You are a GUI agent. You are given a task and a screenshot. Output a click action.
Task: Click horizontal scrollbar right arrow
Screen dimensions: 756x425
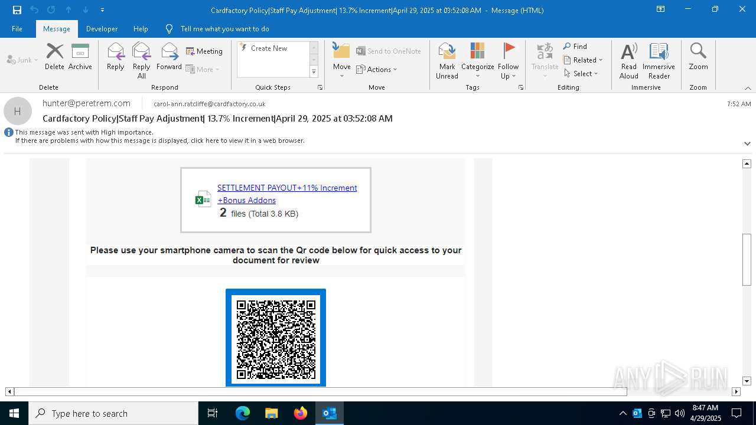(x=736, y=391)
